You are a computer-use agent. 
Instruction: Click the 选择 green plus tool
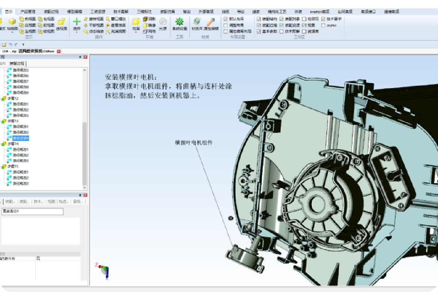click(x=77, y=22)
